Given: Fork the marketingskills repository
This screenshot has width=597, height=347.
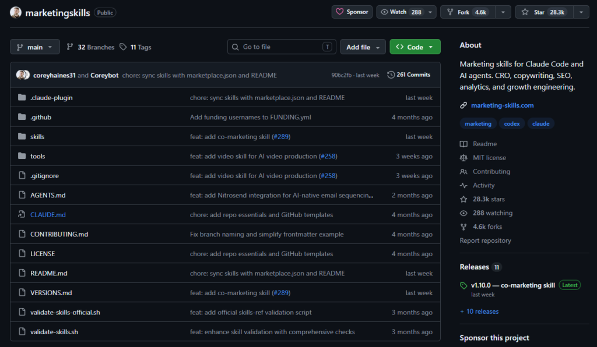Looking at the screenshot, I should 468,12.
